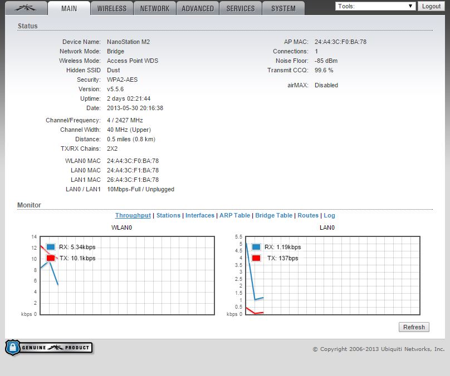
Task: Click the airMAX value Disabled
Action: click(326, 85)
